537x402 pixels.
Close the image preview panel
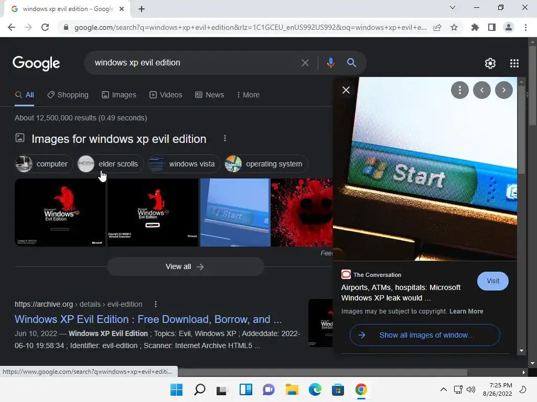click(346, 90)
